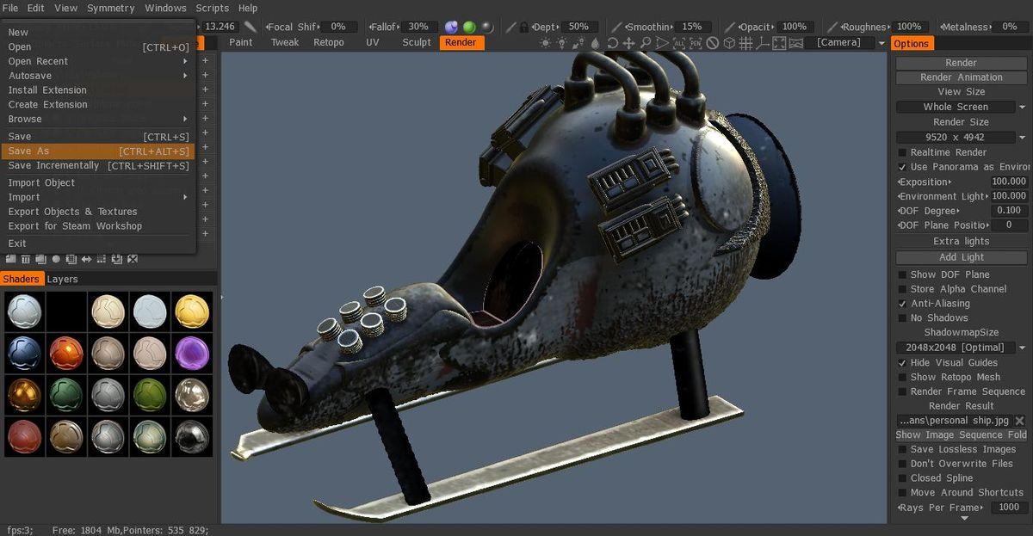Switch to the Layers tab
This screenshot has height=536, width=1033.
[x=62, y=279]
